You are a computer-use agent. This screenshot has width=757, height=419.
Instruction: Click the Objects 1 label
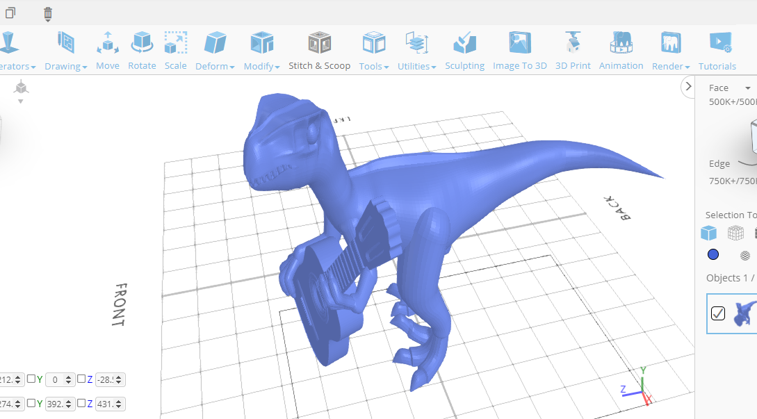pyautogui.click(x=730, y=278)
